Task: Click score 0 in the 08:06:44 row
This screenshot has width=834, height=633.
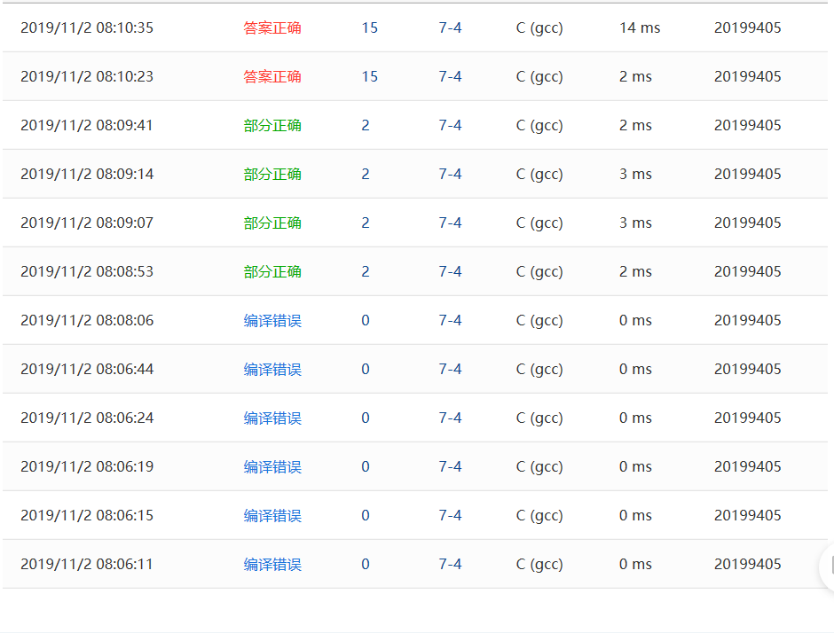Action: [x=366, y=369]
